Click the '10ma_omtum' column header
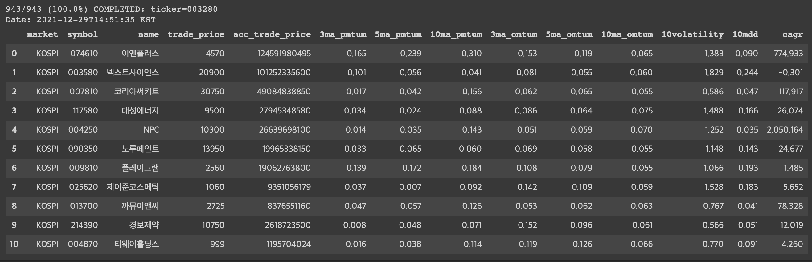Viewport: 812px width, 262px height. pos(627,35)
